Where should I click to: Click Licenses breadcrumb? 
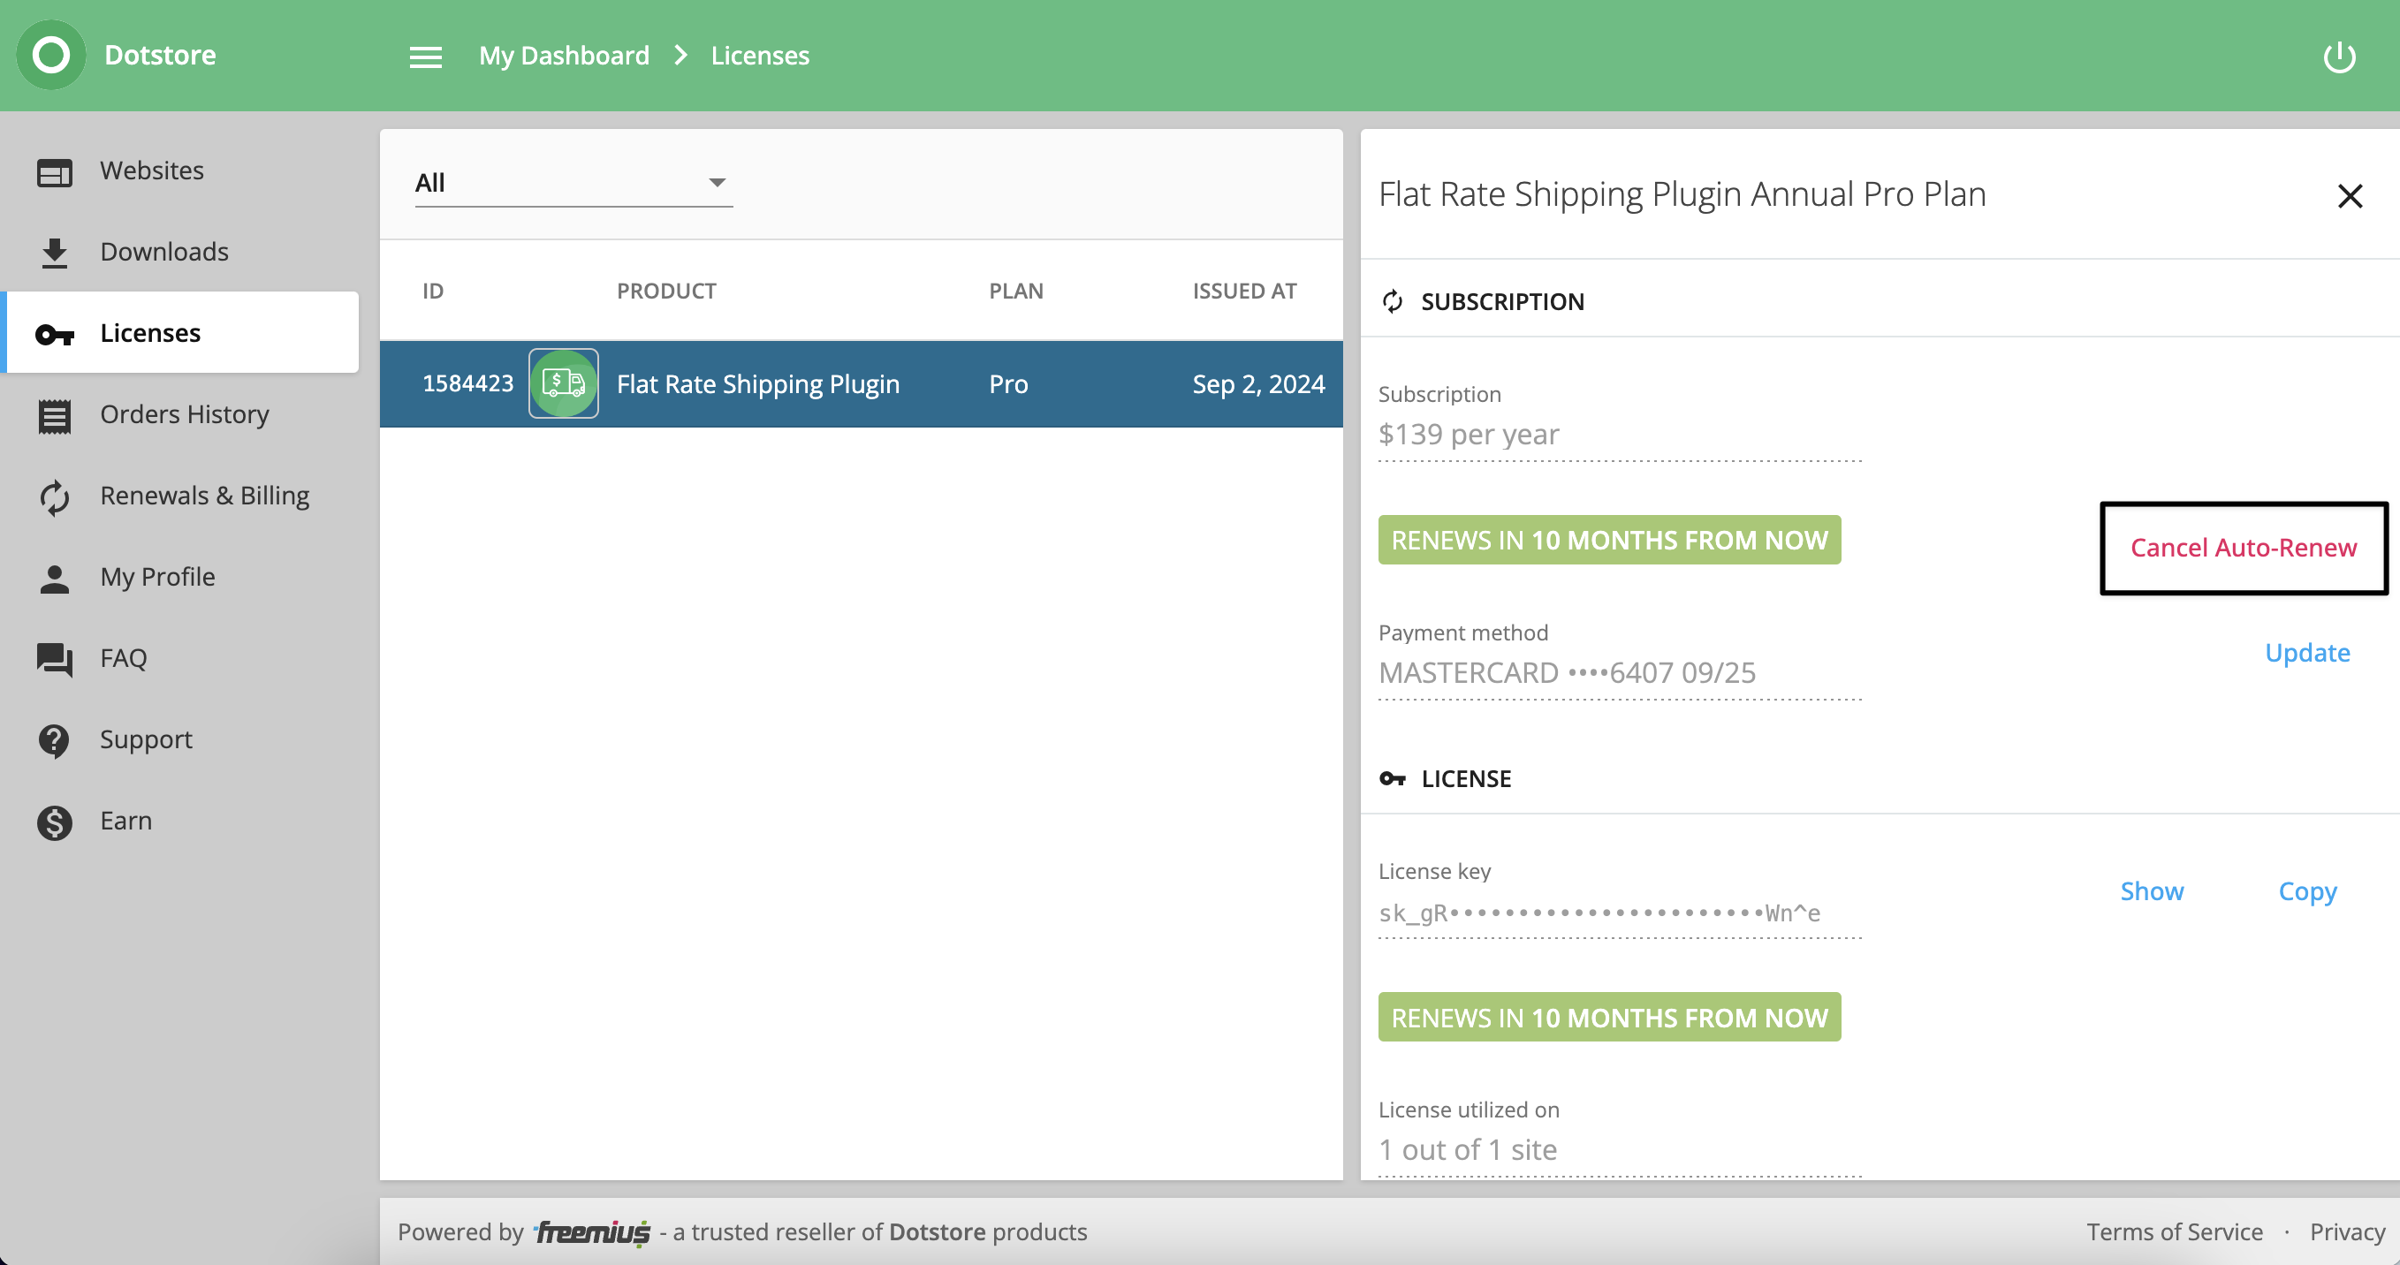[759, 55]
